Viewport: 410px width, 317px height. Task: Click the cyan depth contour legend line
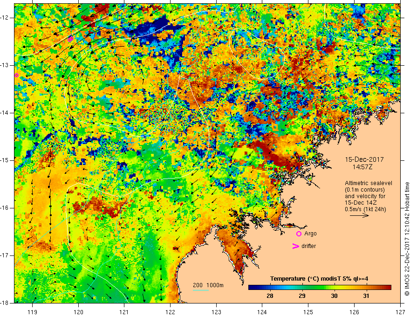pyautogui.click(x=200, y=290)
